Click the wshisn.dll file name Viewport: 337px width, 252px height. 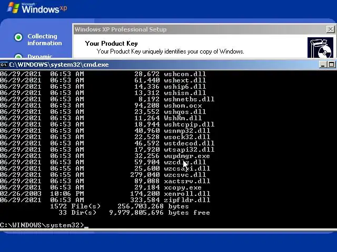click(x=185, y=93)
